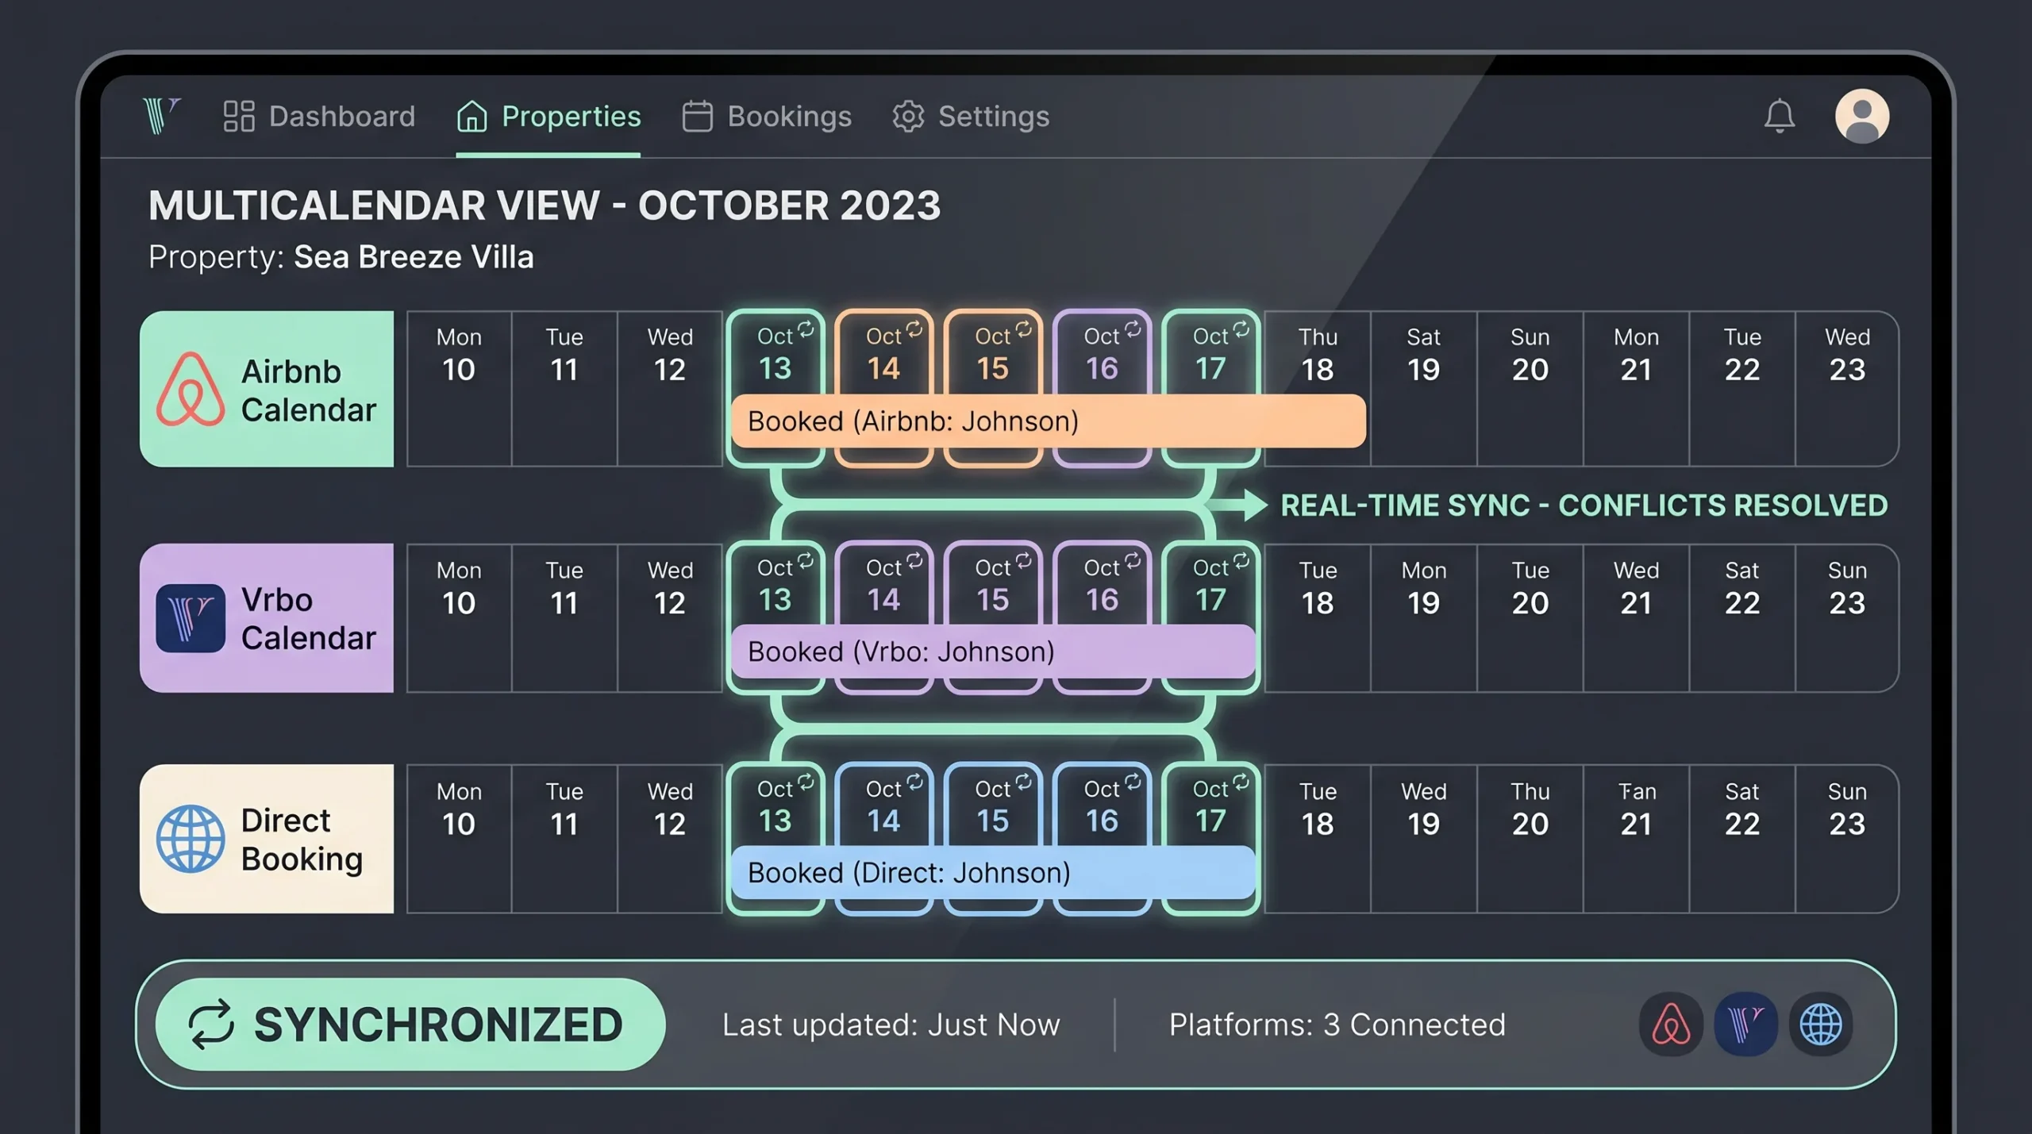Click the sync icon on Vrbo Oct 14
Viewport: 2032px width, 1134px height.
(914, 560)
